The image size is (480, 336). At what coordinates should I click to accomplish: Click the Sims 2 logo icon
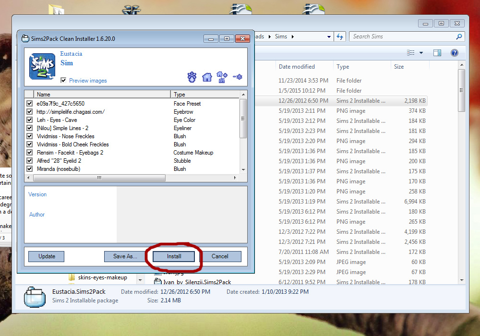pos(42,66)
